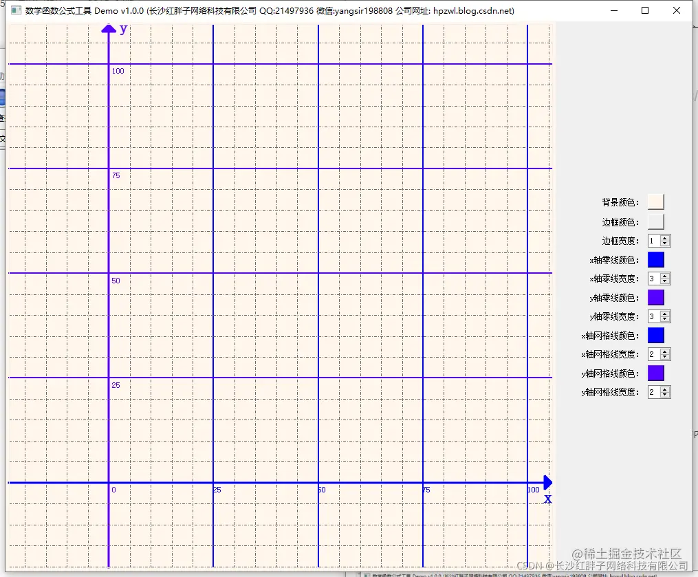Click the 边框颜色 label
698x577 pixels.
point(620,222)
